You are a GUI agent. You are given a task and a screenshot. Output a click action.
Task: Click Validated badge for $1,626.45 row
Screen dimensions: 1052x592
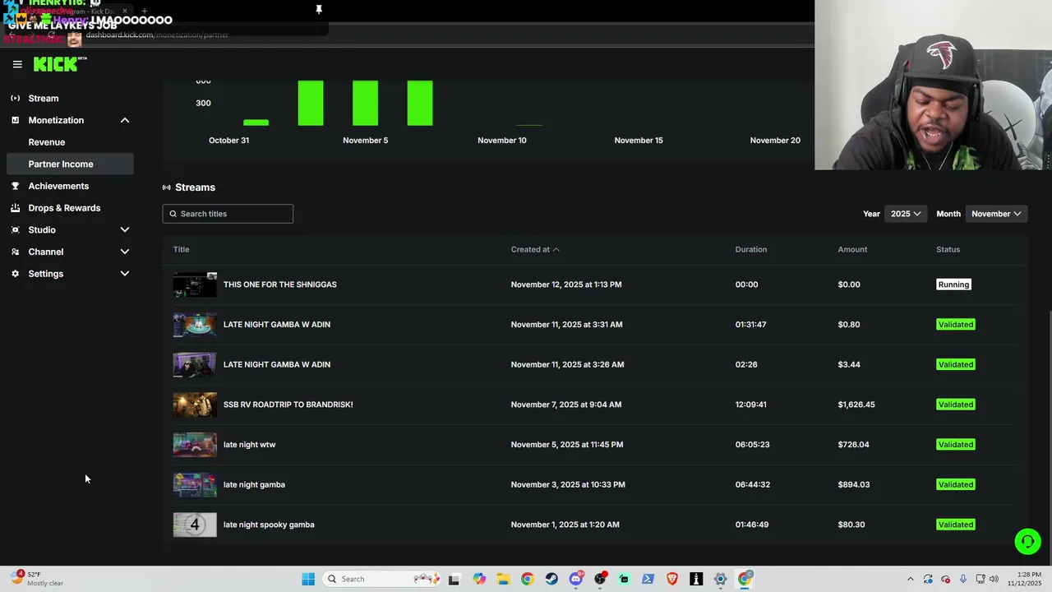(956, 405)
